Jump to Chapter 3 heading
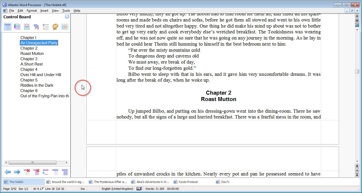 tap(29, 59)
